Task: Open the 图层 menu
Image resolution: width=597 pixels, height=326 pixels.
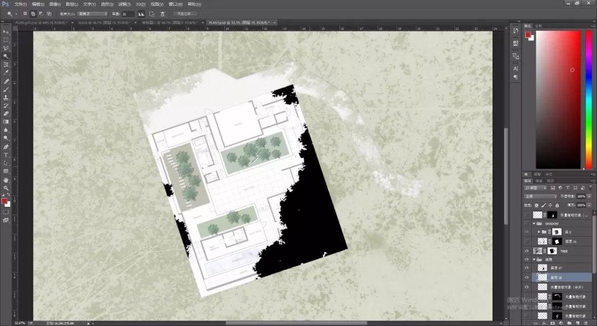Action: (71, 4)
